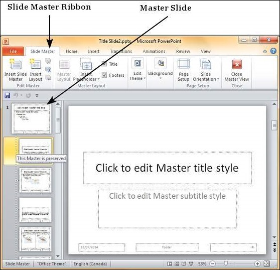Image resolution: width=280 pixels, height=270 pixels.
Task: Click thumbnail pane scroll up arrow
Action: coord(58,104)
